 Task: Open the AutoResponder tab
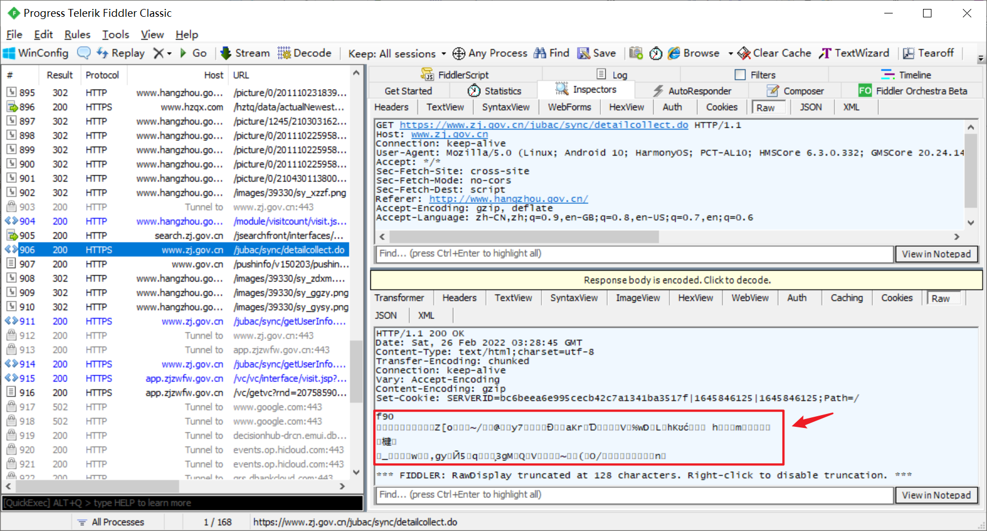692,91
